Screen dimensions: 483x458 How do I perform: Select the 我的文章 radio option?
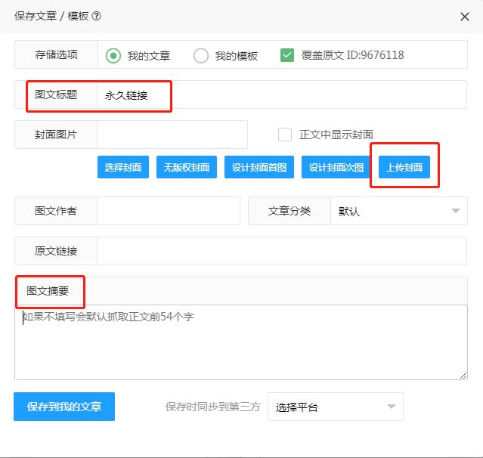(113, 56)
